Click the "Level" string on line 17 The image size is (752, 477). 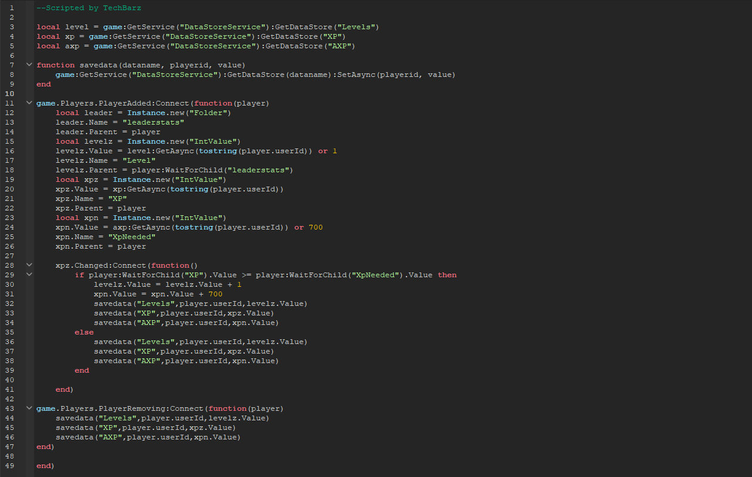click(139, 161)
